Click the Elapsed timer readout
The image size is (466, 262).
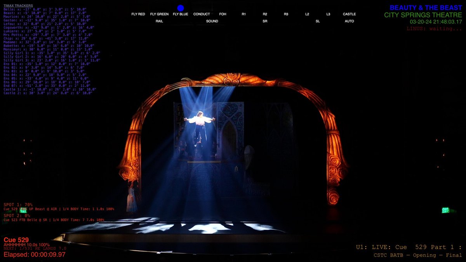[35, 255]
